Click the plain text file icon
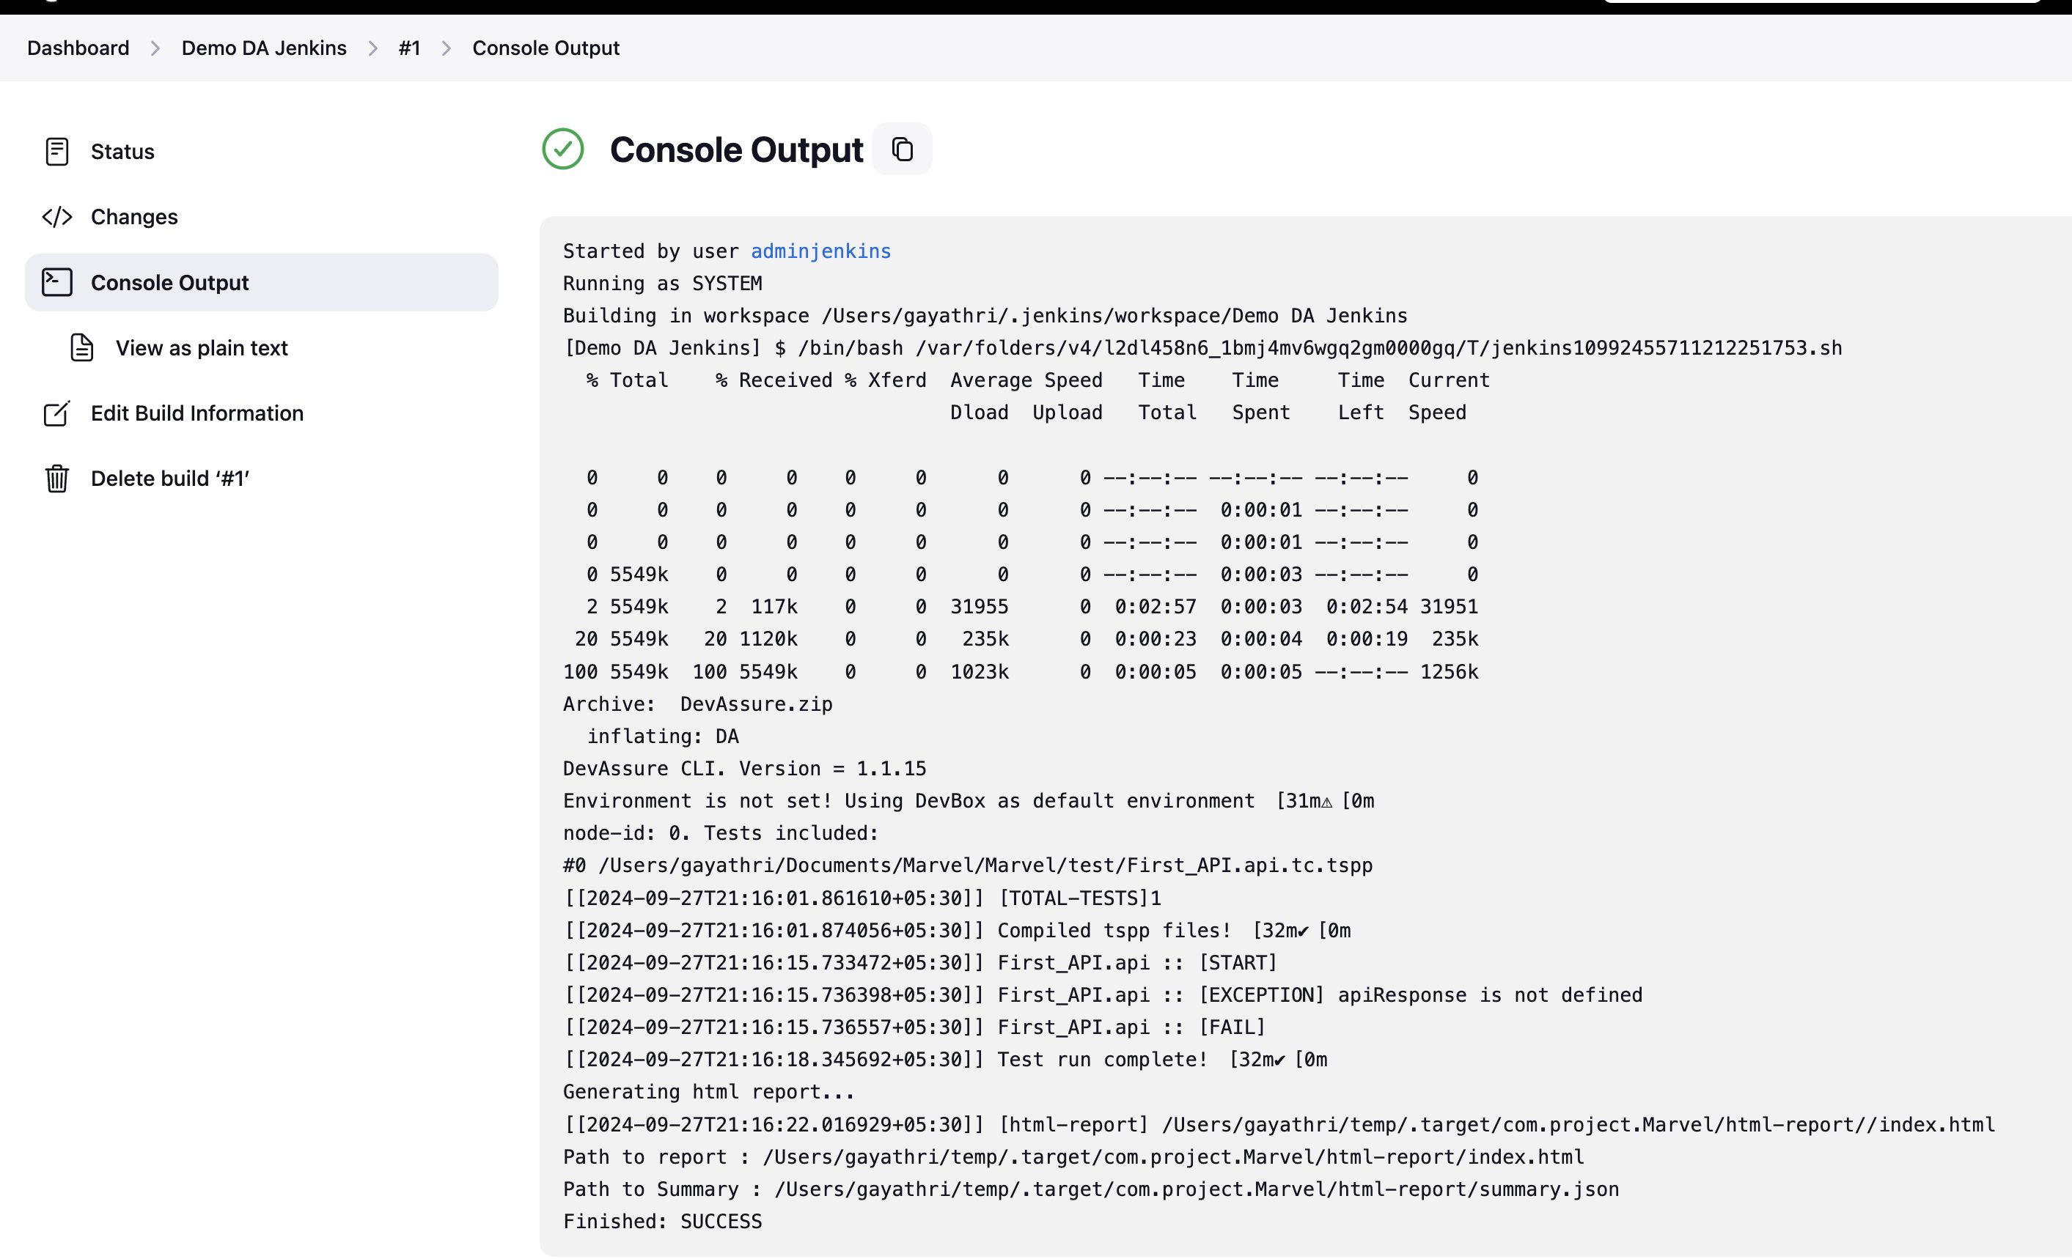2072x1259 pixels. click(x=81, y=348)
